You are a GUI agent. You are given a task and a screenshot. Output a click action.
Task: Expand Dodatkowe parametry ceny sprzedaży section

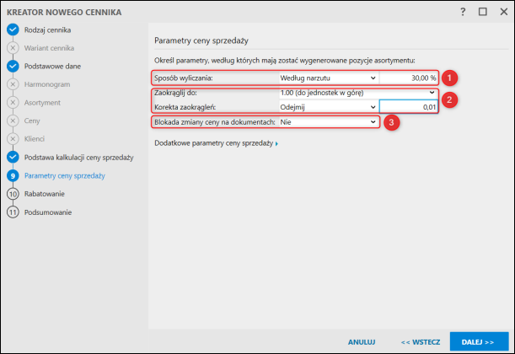[x=217, y=144]
